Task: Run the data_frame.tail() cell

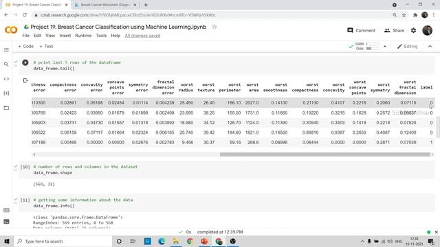Action: [x=25, y=62]
